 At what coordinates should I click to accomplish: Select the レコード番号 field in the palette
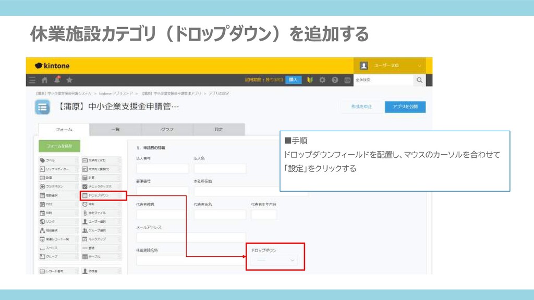pos(58,271)
